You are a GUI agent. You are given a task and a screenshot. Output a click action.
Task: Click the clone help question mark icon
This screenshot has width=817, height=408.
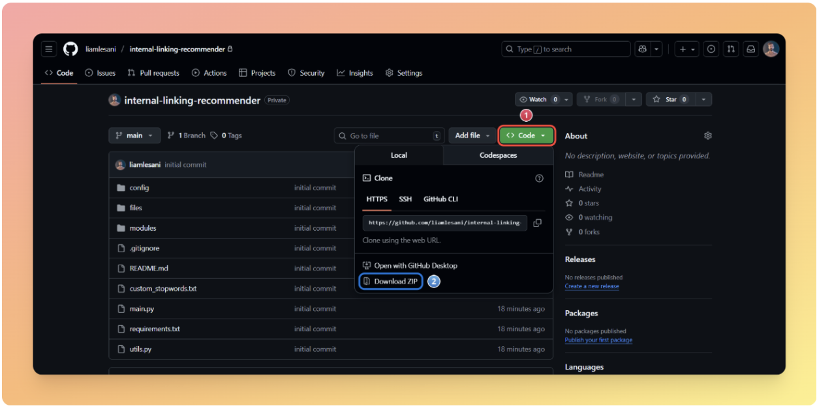pos(539,177)
